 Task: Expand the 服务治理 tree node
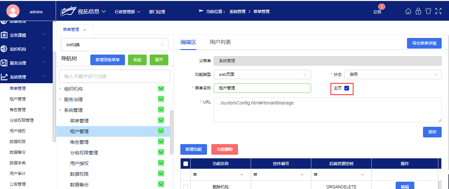point(60,99)
